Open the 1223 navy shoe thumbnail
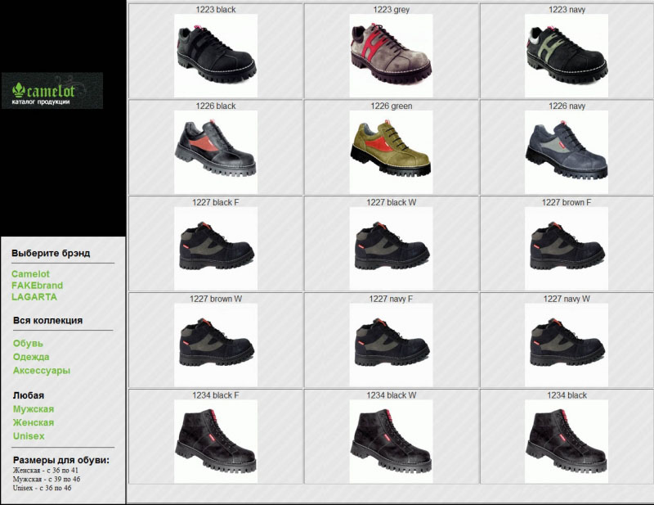This screenshot has height=505, width=654. tap(567, 56)
